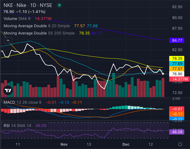
Task: Click the Nov label on time axis
Action: [x=64, y=144]
